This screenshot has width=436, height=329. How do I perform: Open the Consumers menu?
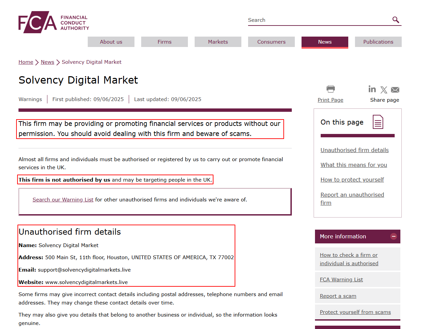click(271, 42)
